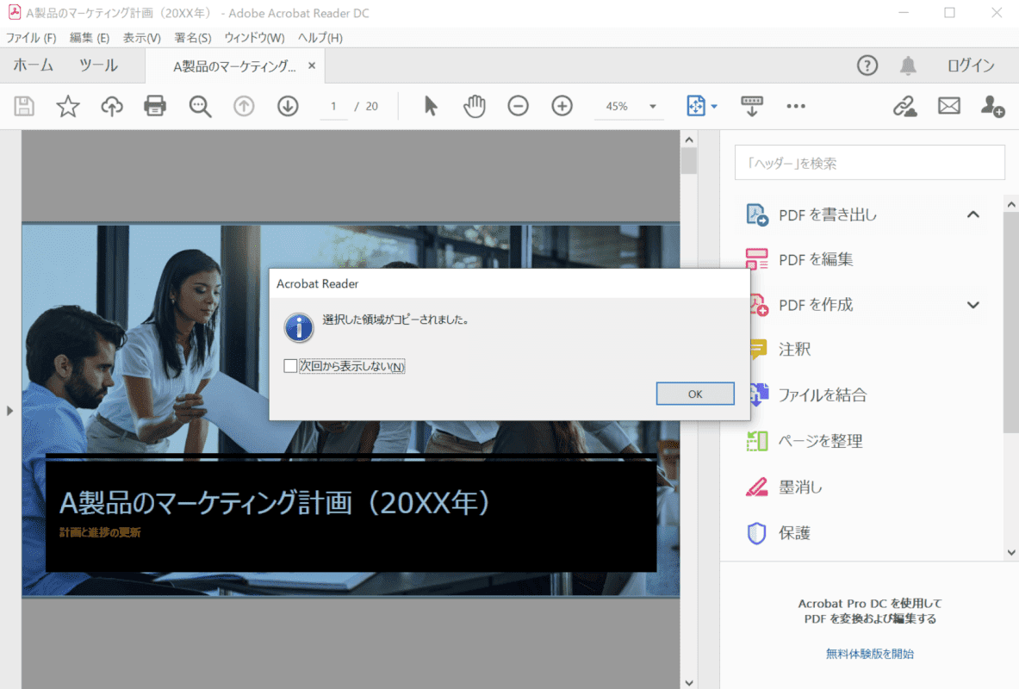Zoom out with minus icon

(x=518, y=106)
